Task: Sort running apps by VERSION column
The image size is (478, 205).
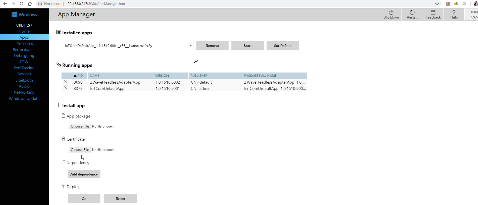Action: [x=171, y=76]
